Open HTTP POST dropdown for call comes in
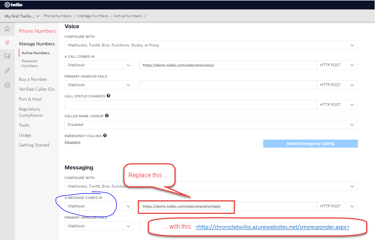 337,65
